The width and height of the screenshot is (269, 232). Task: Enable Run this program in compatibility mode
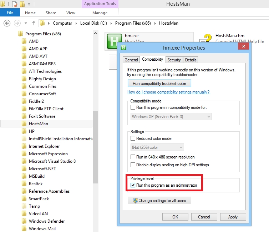(x=133, y=107)
